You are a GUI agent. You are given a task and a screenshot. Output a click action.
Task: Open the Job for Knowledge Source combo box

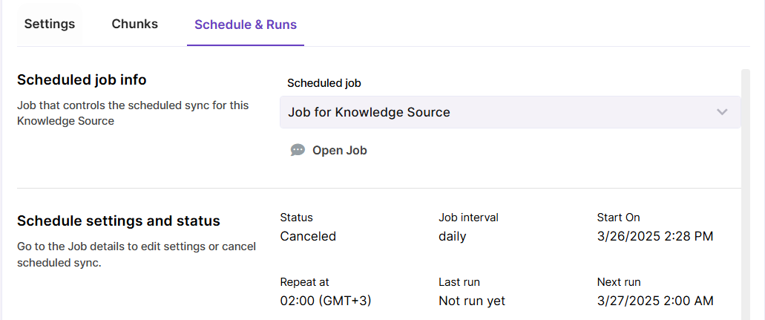[497, 112]
